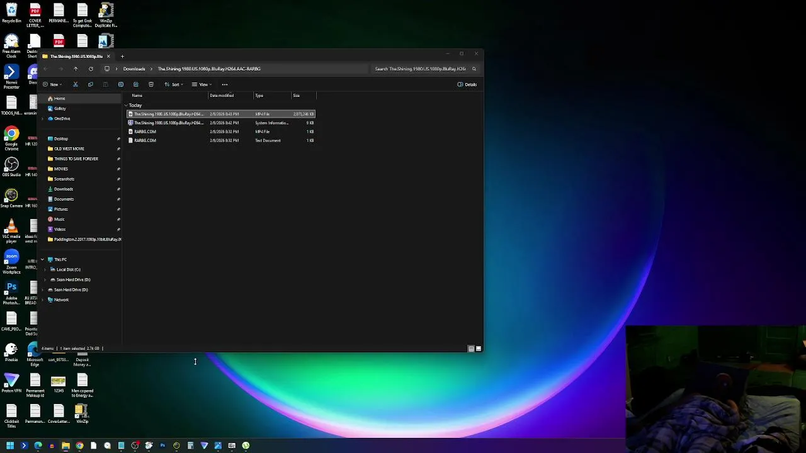Click File Explorer icon in the taskbar

(x=65, y=445)
